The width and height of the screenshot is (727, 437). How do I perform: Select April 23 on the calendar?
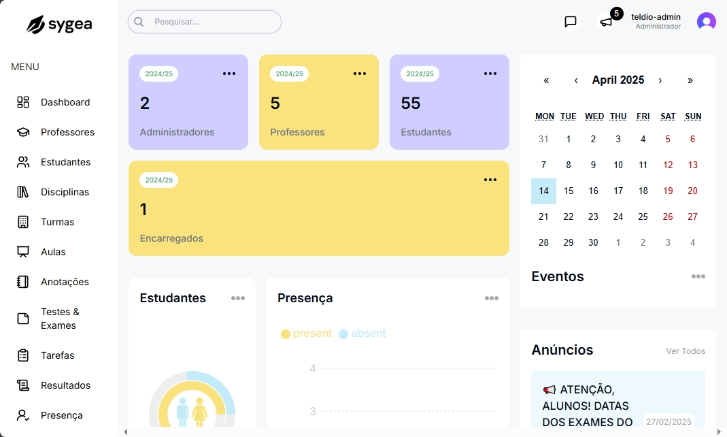pos(593,217)
